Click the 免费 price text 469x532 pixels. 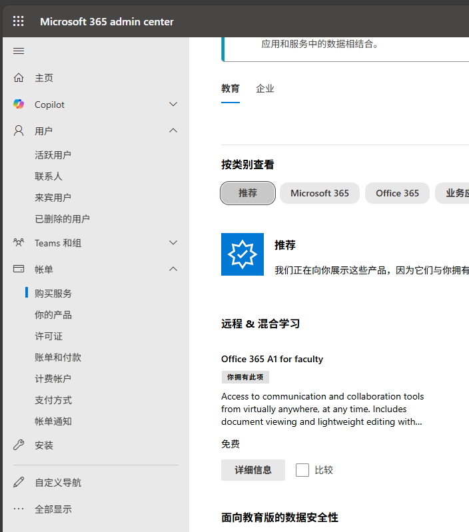point(231,444)
